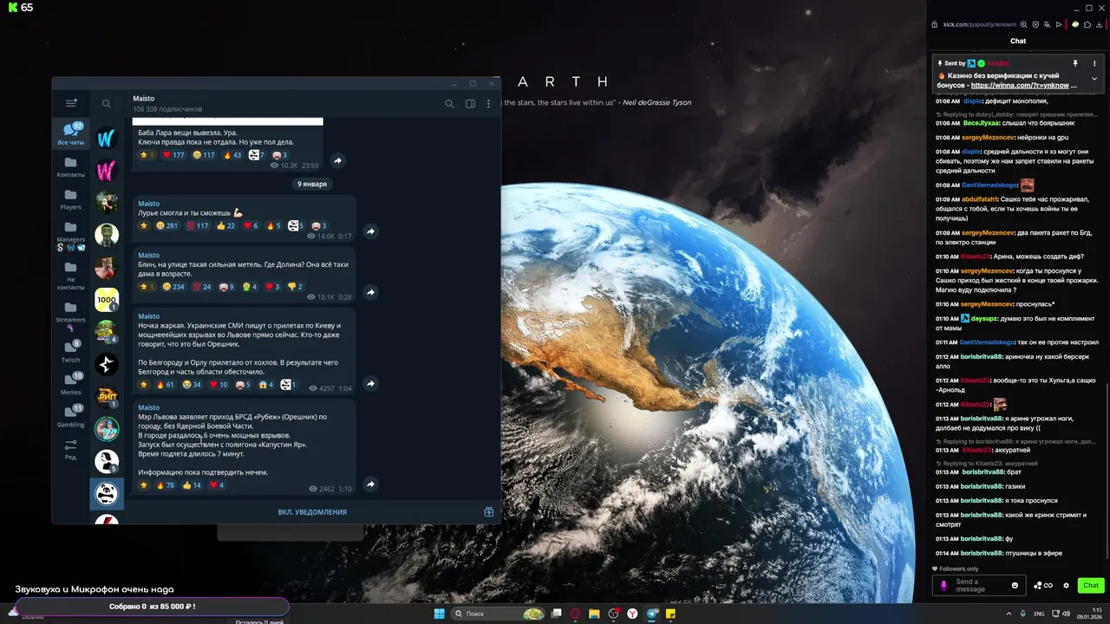The height and width of the screenshot is (624, 1110).
Task: Forward the 'Блин, на улице' post
Action: pyautogui.click(x=370, y=293)
